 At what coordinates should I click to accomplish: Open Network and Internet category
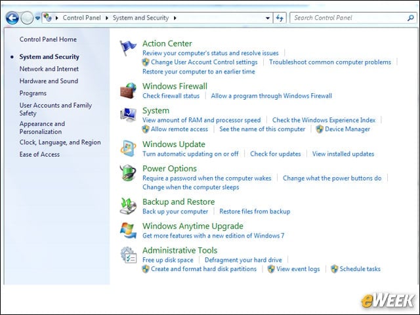click(49, 69)
